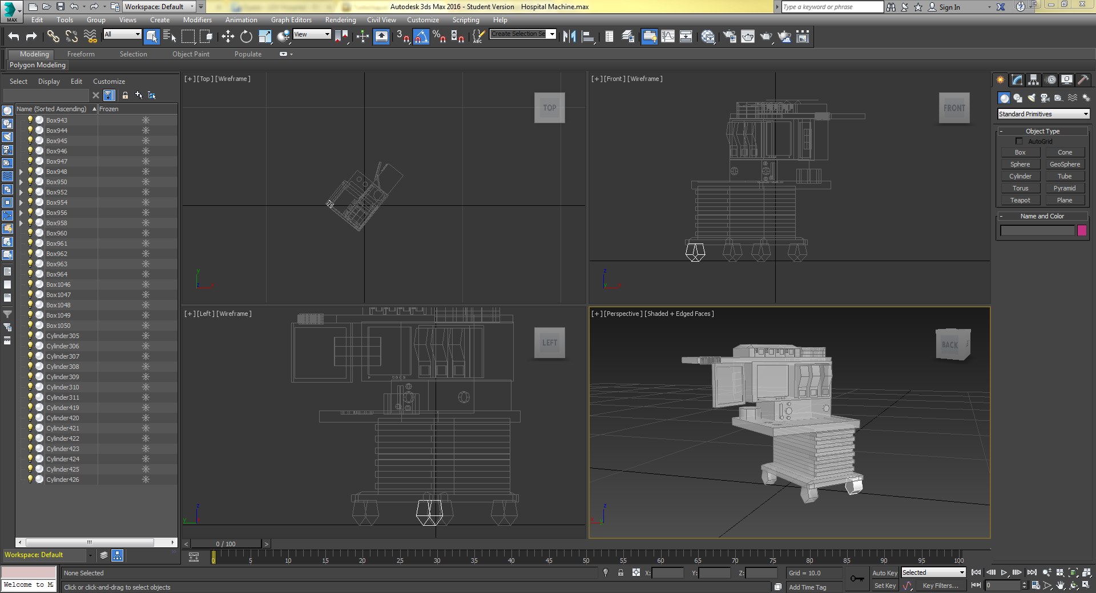The height and width of the screenshot is (593, 1096).
Task: Expand the Box956 tree item
Action: (21, 213)
